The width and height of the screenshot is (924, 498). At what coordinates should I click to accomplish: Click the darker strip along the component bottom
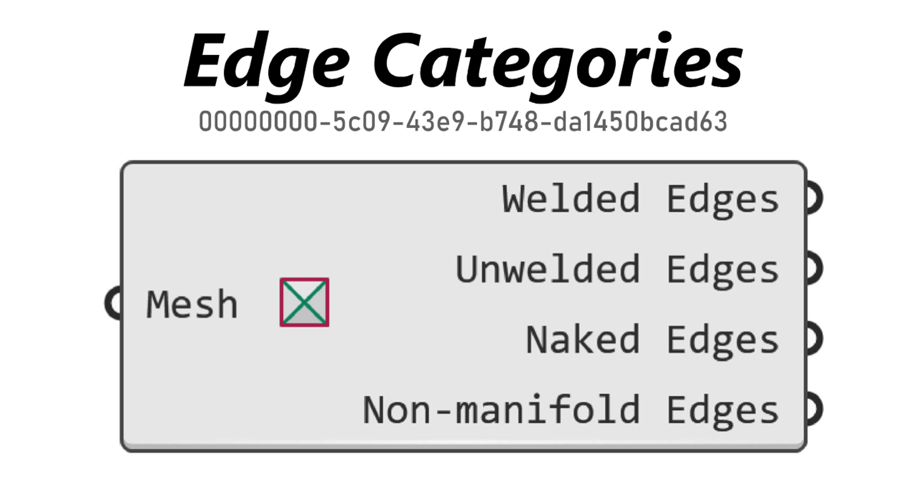(463, 446)
